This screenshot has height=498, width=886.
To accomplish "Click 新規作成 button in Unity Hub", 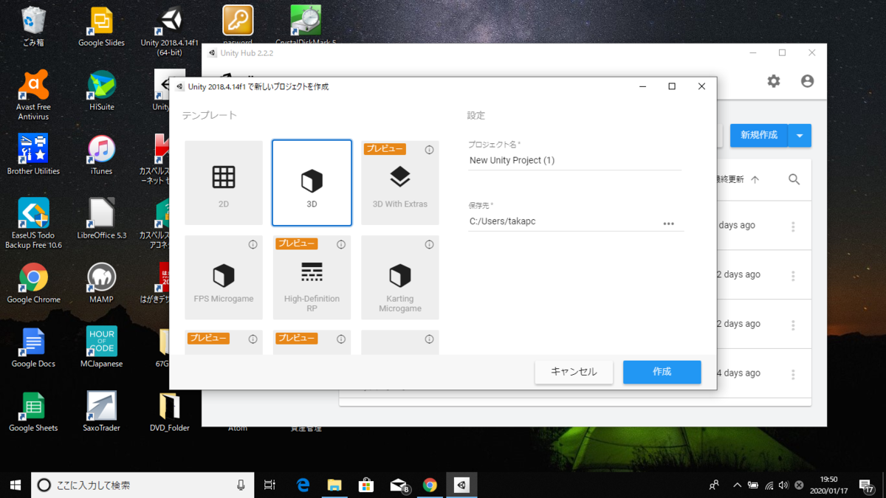I will 759,135.
